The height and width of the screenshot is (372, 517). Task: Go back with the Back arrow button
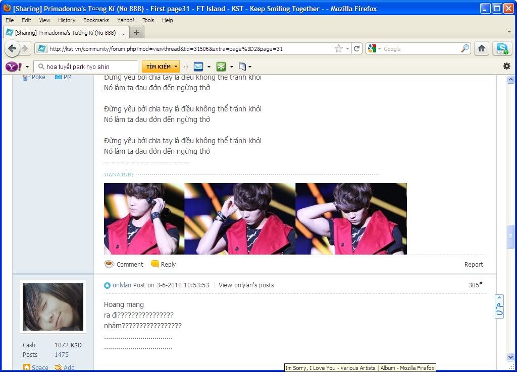[x=12, y=49]
